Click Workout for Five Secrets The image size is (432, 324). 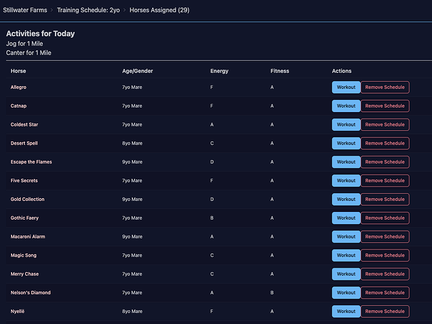(x=346, y=181)
